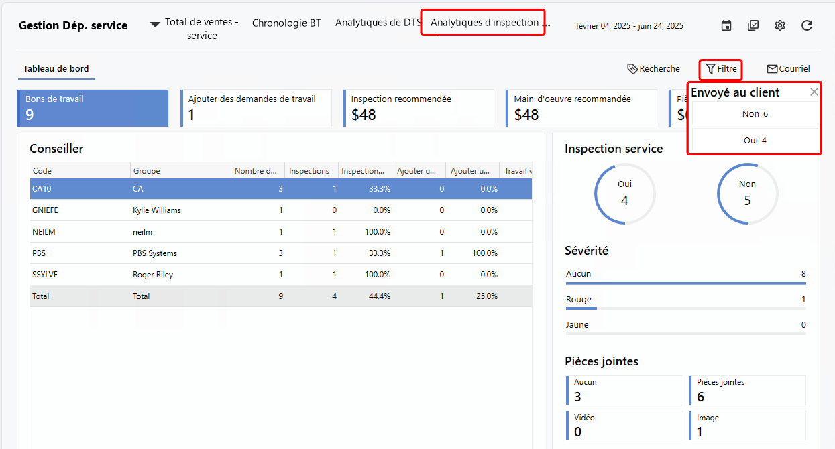Select Analytiques d'inspection tab

pos(484,23)
